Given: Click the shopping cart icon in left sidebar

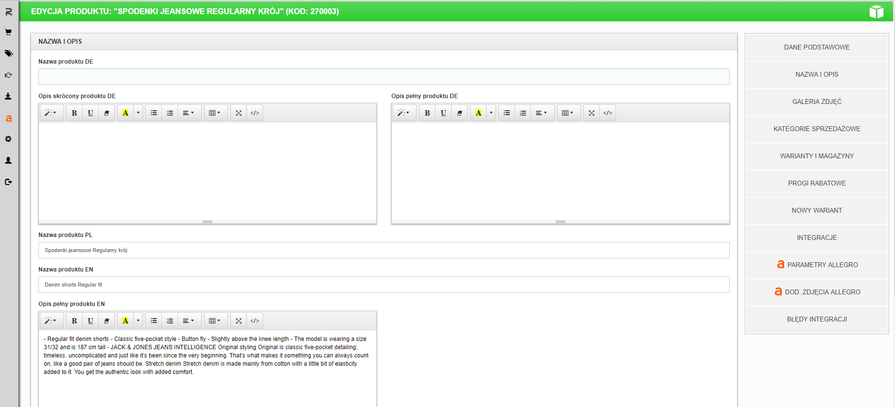Looking at the screenshot, I should click(x=8, y=33).
